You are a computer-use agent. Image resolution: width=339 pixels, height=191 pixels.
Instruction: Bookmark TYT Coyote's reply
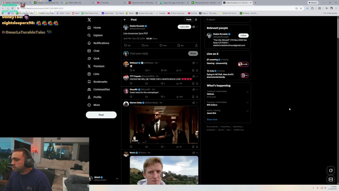pos(193,84)
